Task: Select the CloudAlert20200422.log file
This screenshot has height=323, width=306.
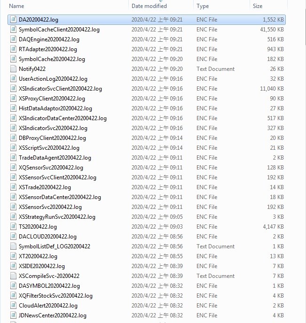Action: coord(48,306)
